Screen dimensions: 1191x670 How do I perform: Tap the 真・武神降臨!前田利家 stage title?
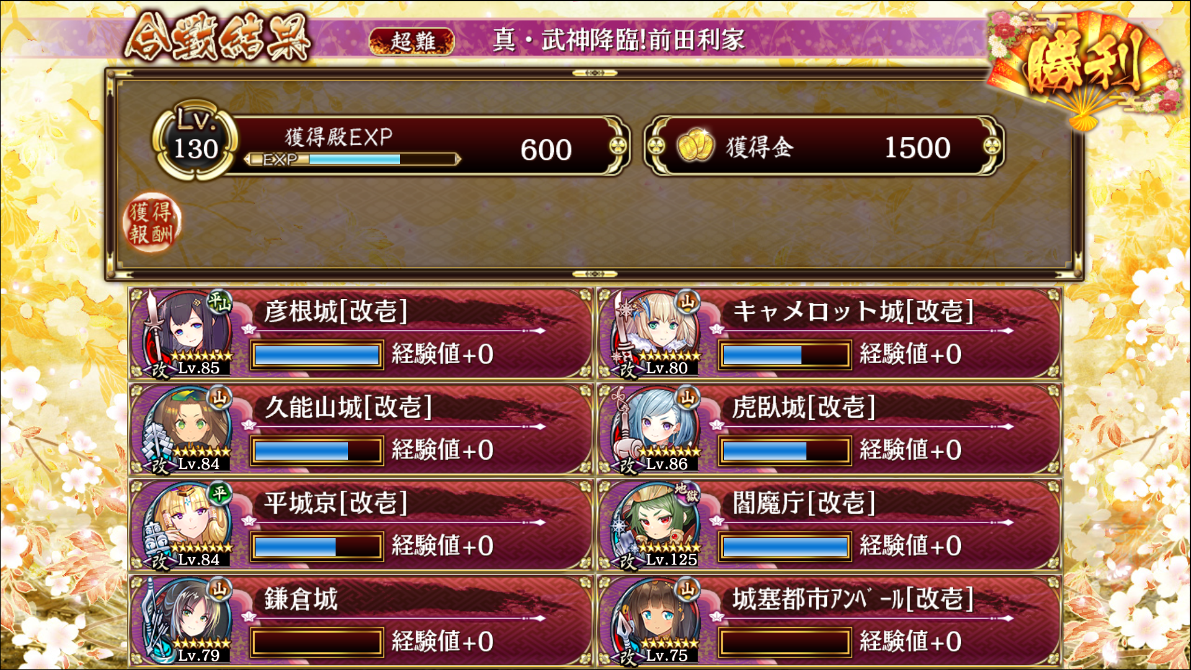tap(619, 40)
